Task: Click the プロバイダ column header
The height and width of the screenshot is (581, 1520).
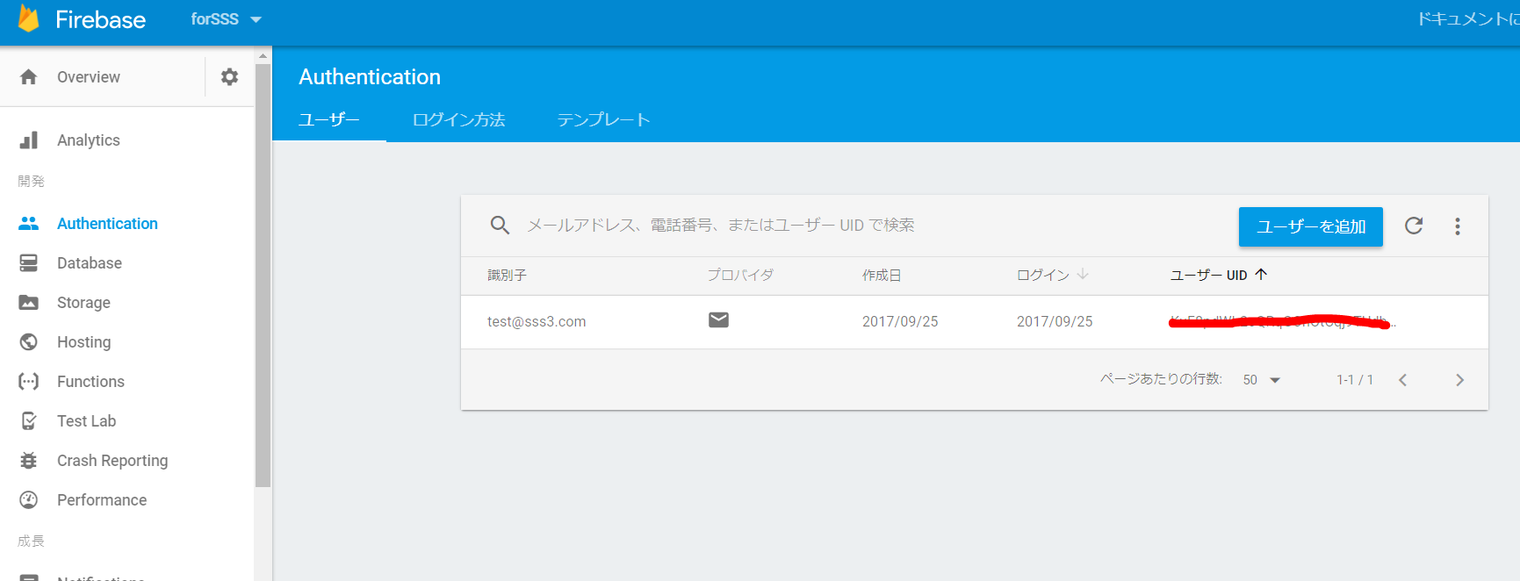Action: pos(740,276)
